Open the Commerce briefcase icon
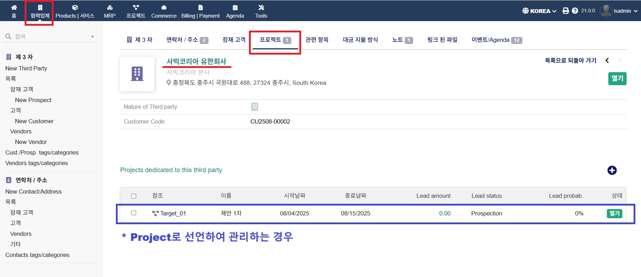The height and width of the screenshot is (277, 641). coord(164,7)
